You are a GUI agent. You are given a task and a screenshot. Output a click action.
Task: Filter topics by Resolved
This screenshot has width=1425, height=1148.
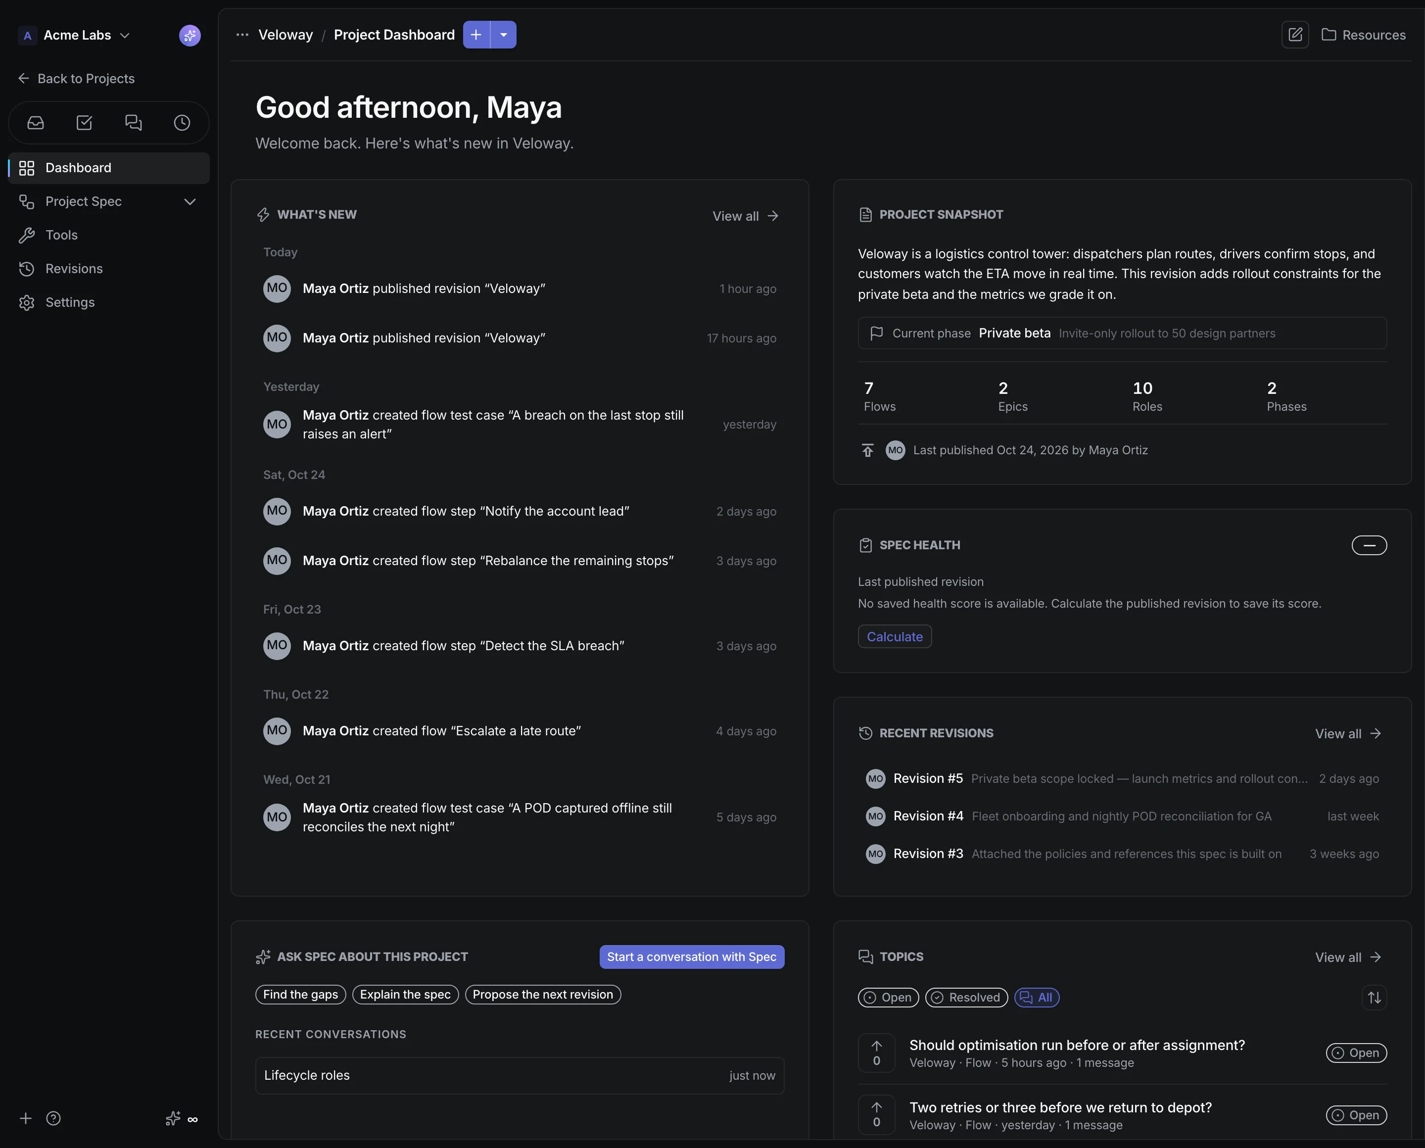tap(966, 997)
